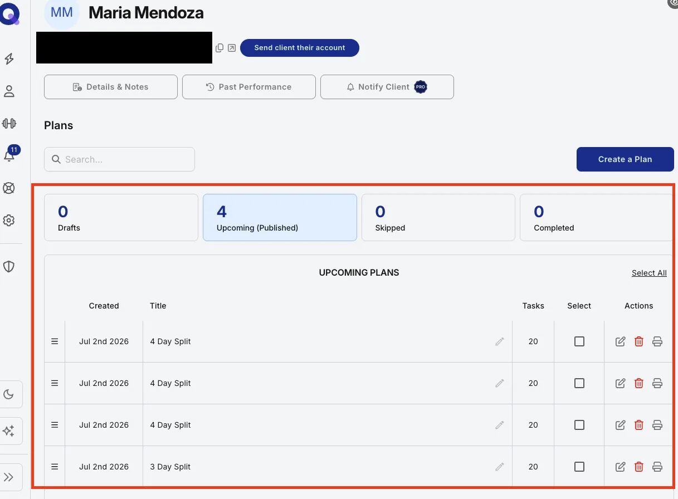Open the shield icon in sidebar
This screenshot has width=678, height=499.
coord(9,267)
